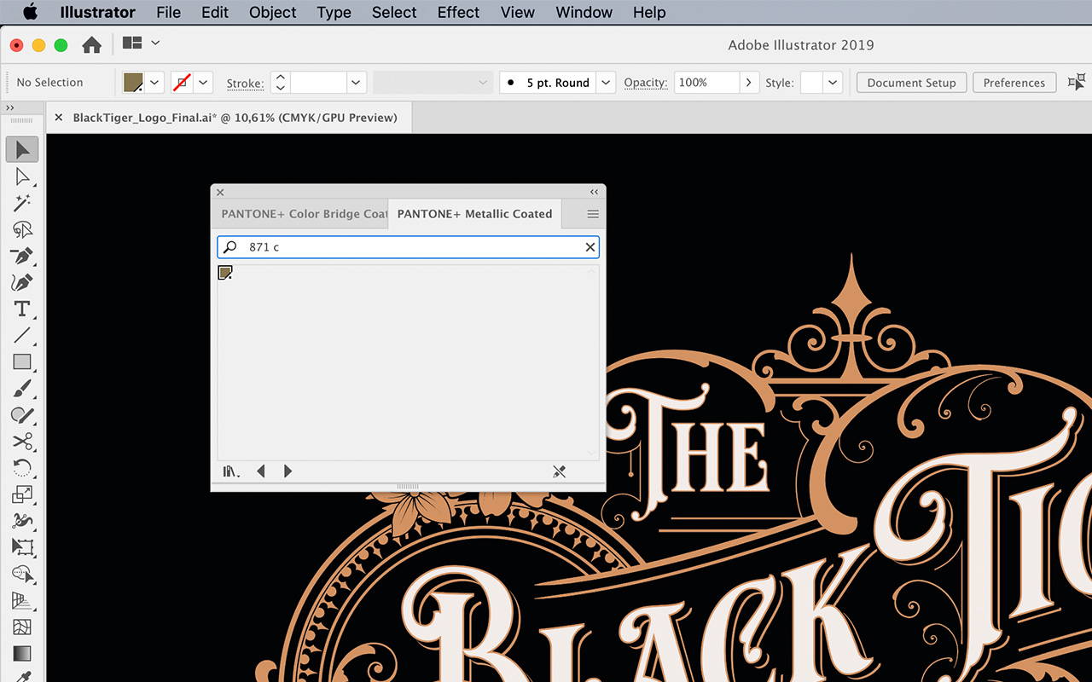This screenshot has width=1092, height=682.
Task: Select the Selection tool arrow
Action: [x=22, y=150]
